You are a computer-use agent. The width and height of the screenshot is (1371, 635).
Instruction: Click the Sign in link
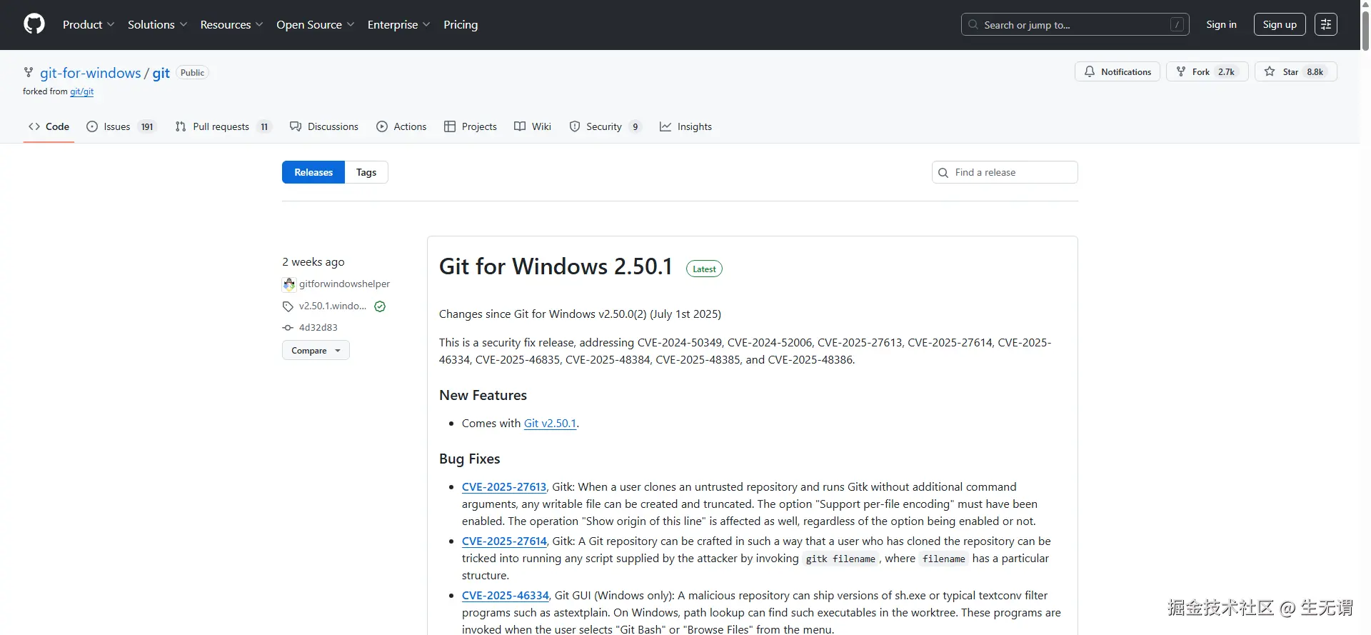pyautogui.click(x=1221, y=24)
